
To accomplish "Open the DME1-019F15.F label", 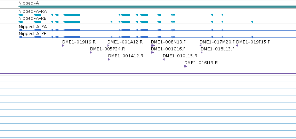I will (x=253, y=42).
